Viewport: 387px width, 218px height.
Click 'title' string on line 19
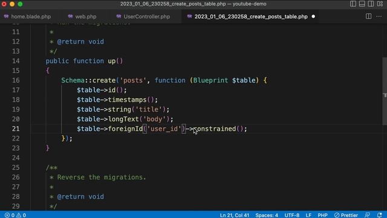(149, 109)
